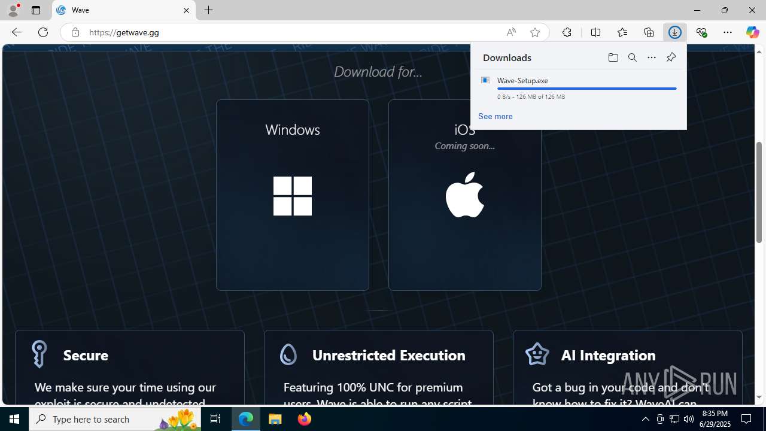Open network status icon
Screen dimensions: 766x431
tap(674, 419)
